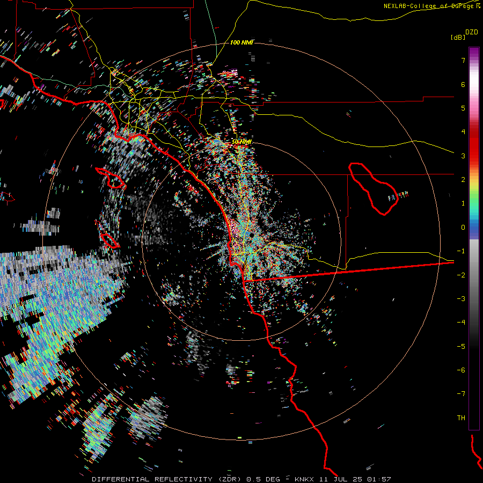Click the DZD legend title

click(472, 32)
